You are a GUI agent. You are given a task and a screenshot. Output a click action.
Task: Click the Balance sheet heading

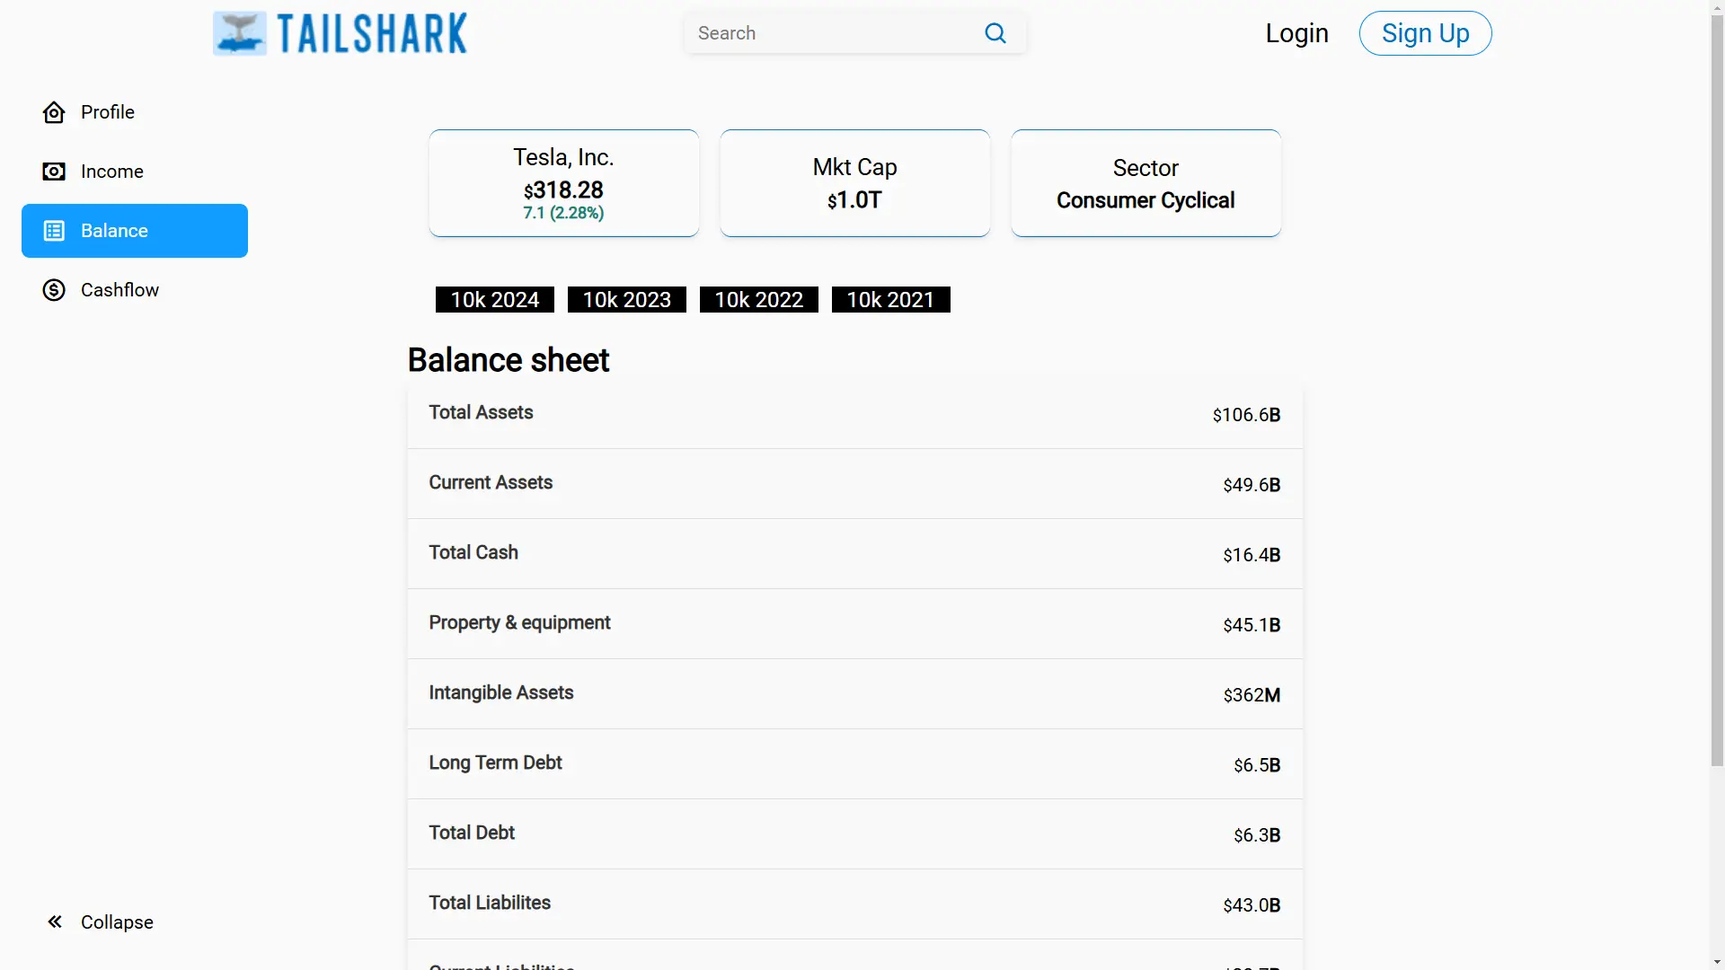pos(509,360)
